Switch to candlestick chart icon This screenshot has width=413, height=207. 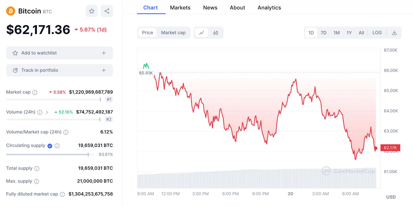(x=216, y=33)
